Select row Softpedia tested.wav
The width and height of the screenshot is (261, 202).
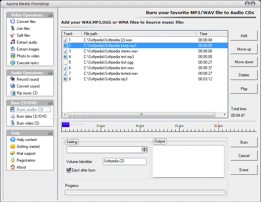pyautogui.click(x=145, y=73)
